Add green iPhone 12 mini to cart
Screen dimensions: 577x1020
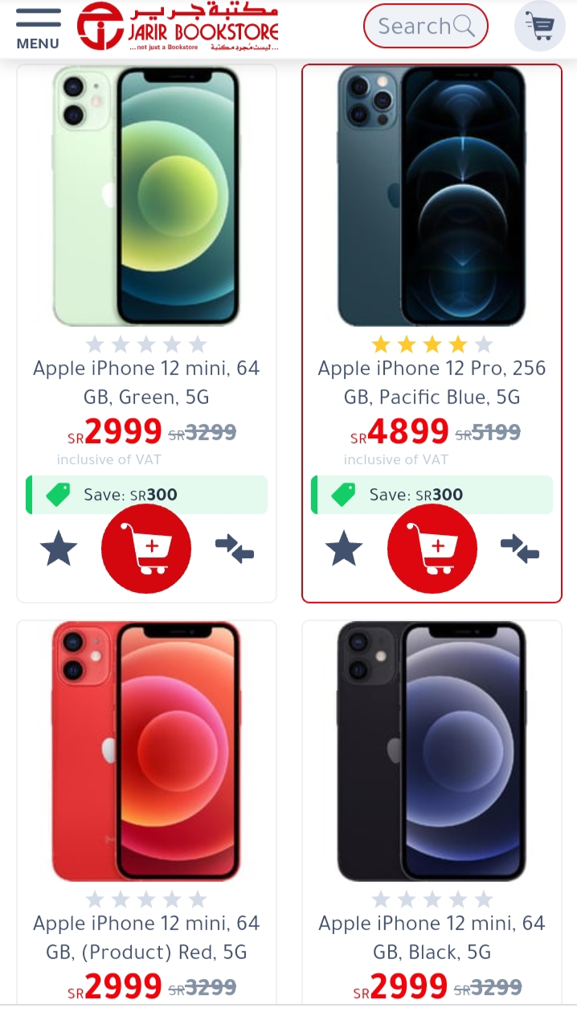pyautogui.click(x=146, y=549)
